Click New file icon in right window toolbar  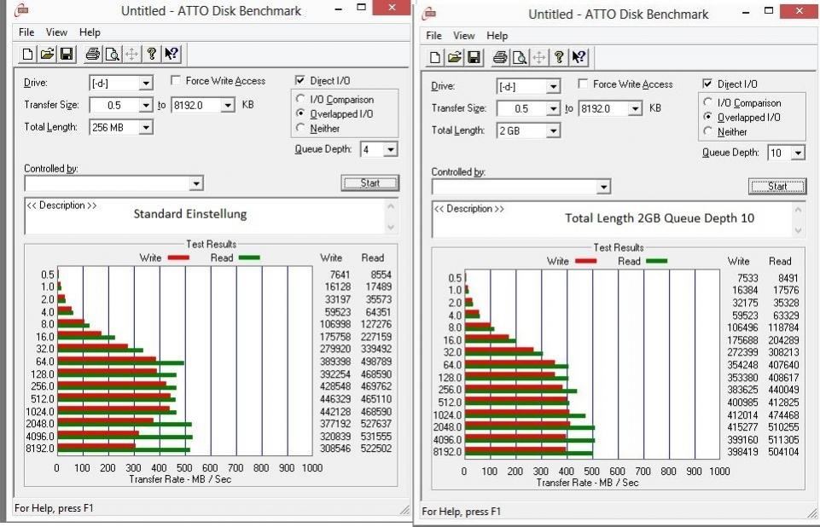435,57
